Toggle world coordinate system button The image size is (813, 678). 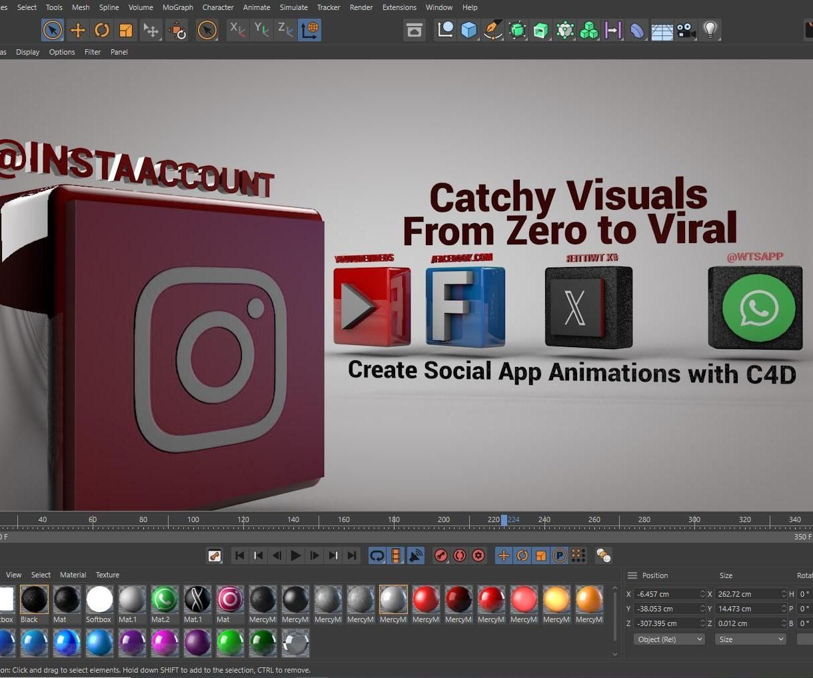coord(310,30)
